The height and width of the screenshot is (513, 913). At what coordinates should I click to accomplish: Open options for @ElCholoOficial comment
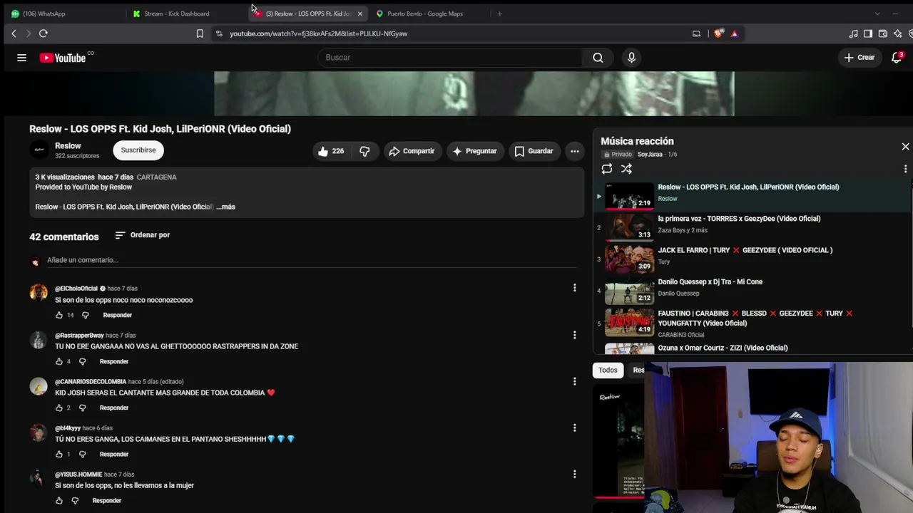point(574,288)
